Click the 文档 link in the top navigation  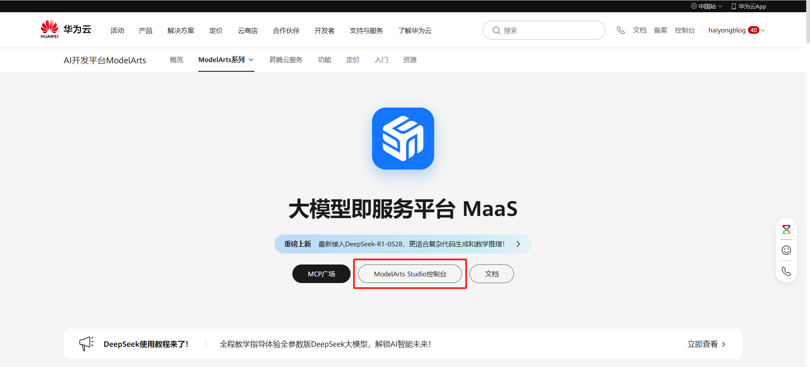pyautogui.click(x=640, y=30)
